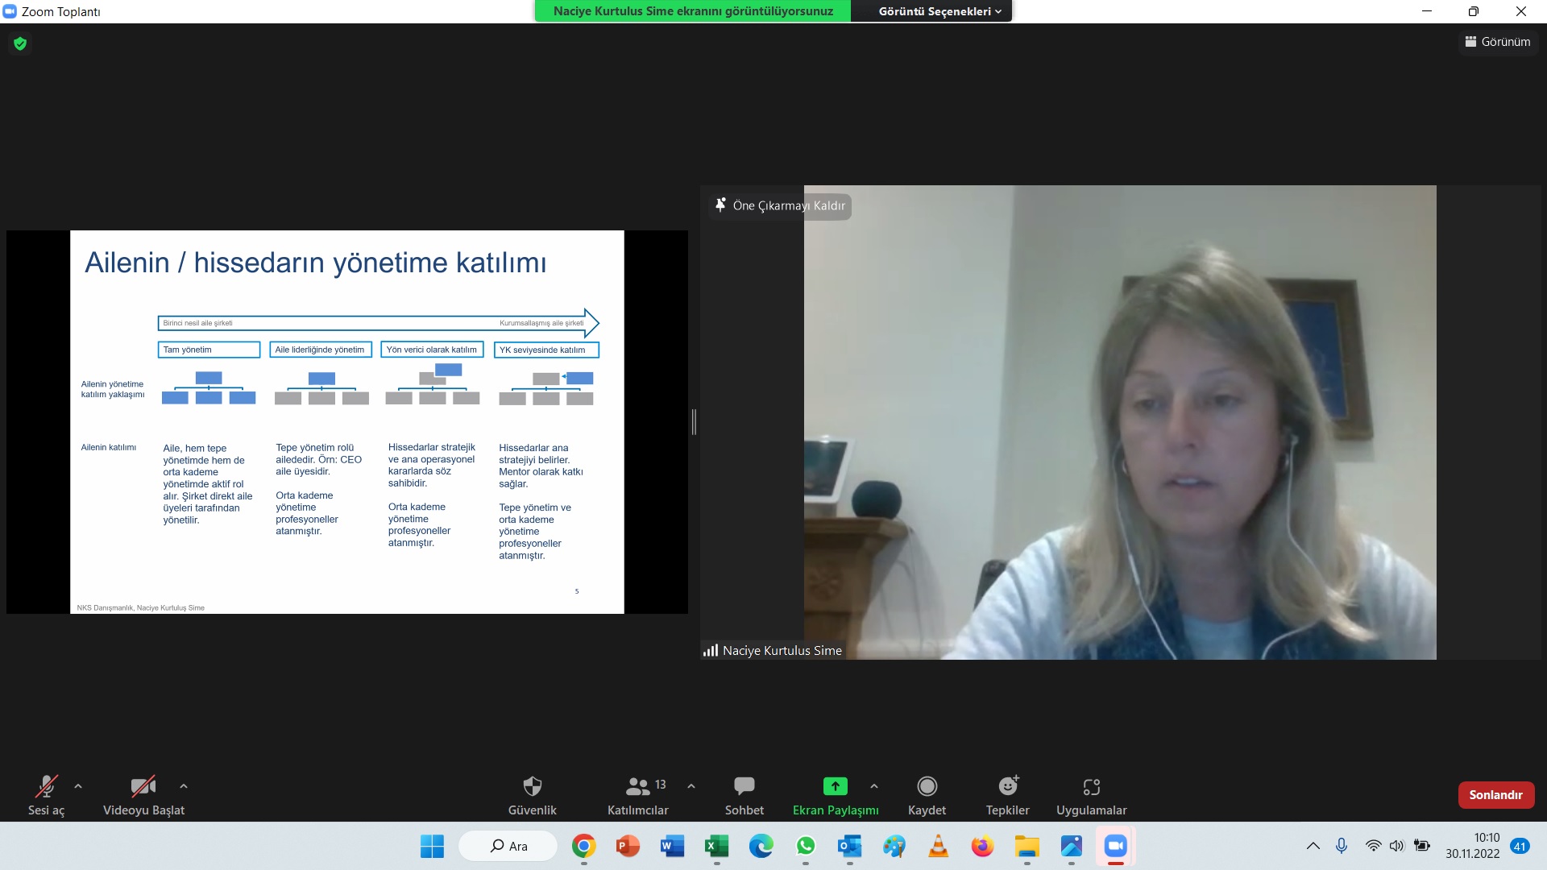Expand video options arrow beside Videoyu Başlat
The image size is (1547, 870).
point(184,786)
